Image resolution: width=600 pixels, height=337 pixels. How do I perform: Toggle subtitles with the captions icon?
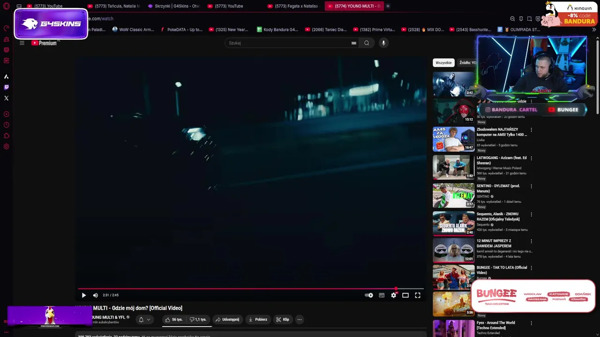click(382, 295)
